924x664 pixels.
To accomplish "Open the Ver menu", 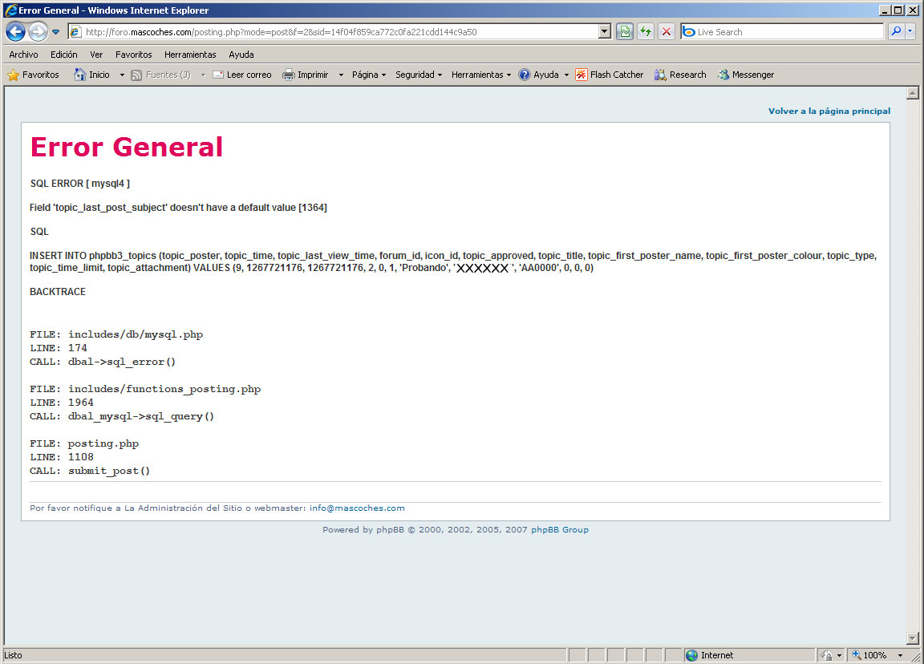I will pyautogui.click(x=96, y=55).
